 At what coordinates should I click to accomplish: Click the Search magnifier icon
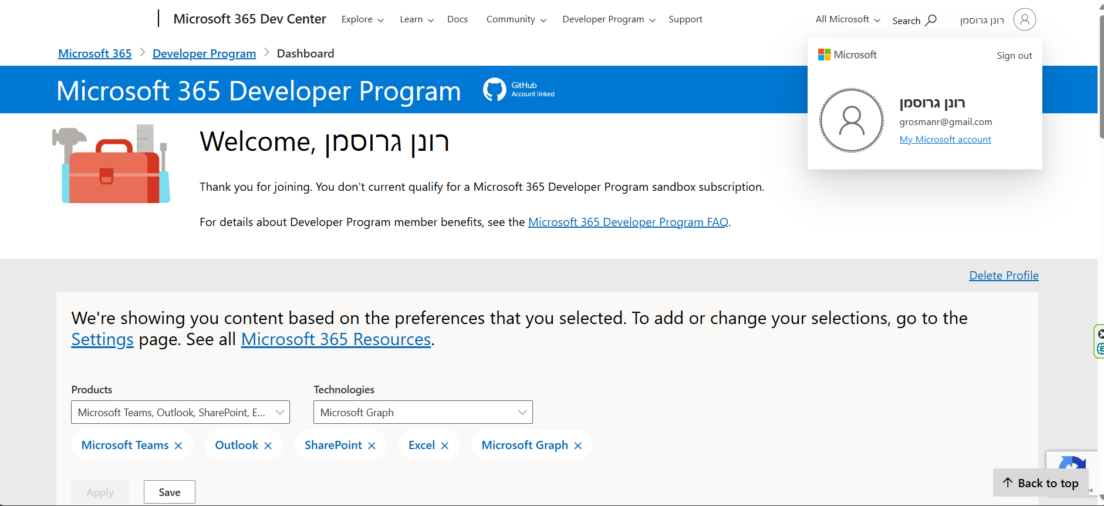pyautogui.click(x=931, y=21)
